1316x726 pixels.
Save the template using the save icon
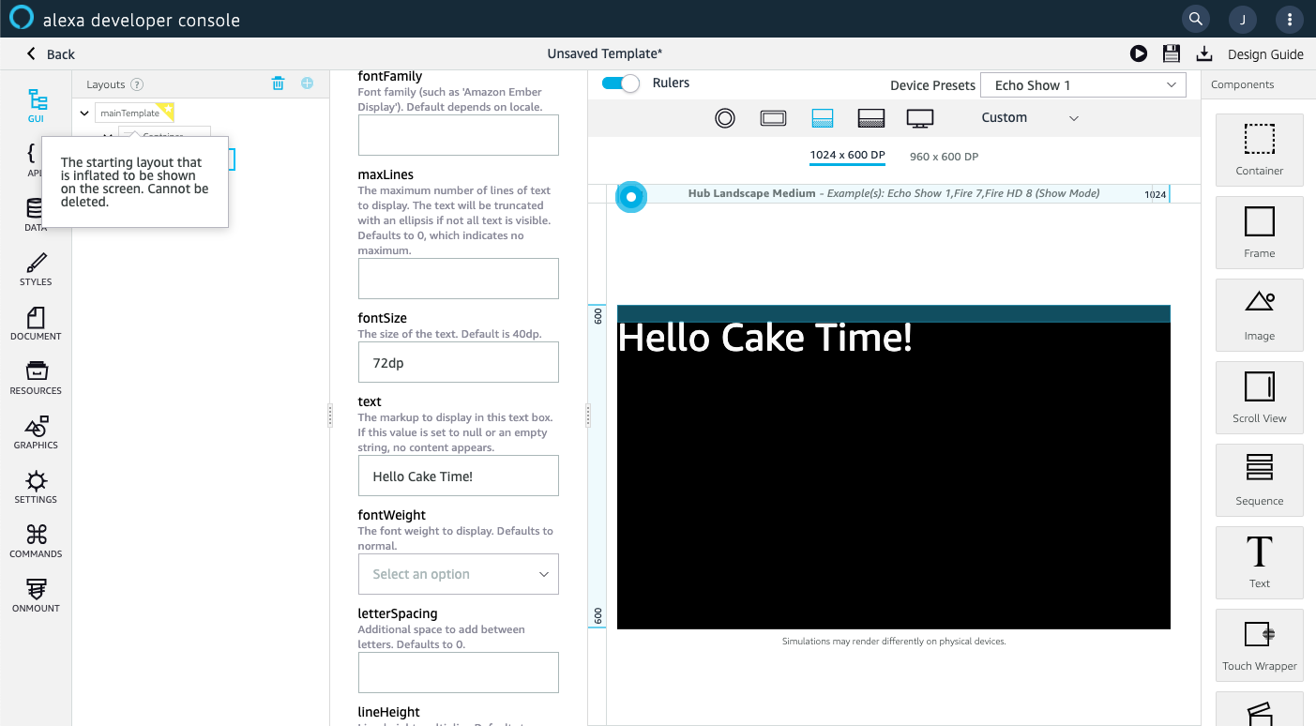click(x=1171, y=53)
